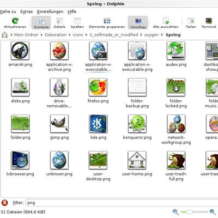The width and height of the screenshot is (218, 218).
Task: Click Alle auswählen toolbar icon
Action: [166, 21]
